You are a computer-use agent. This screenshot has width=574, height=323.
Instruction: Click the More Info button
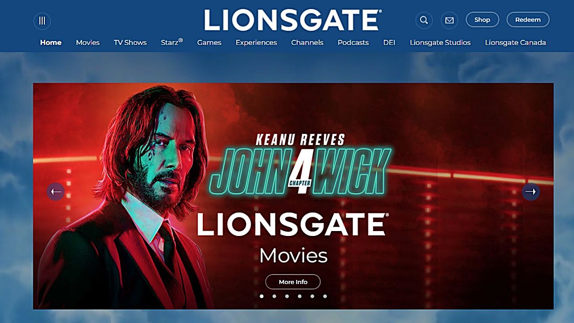click(293, 282)
